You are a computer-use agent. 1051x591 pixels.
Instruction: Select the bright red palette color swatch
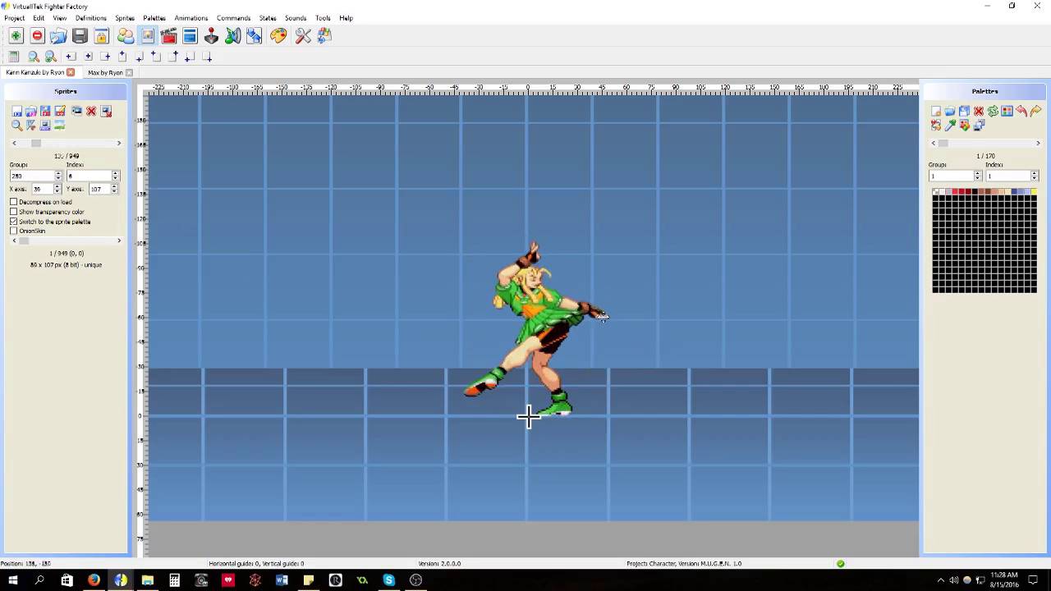click(x=955, y=192)
